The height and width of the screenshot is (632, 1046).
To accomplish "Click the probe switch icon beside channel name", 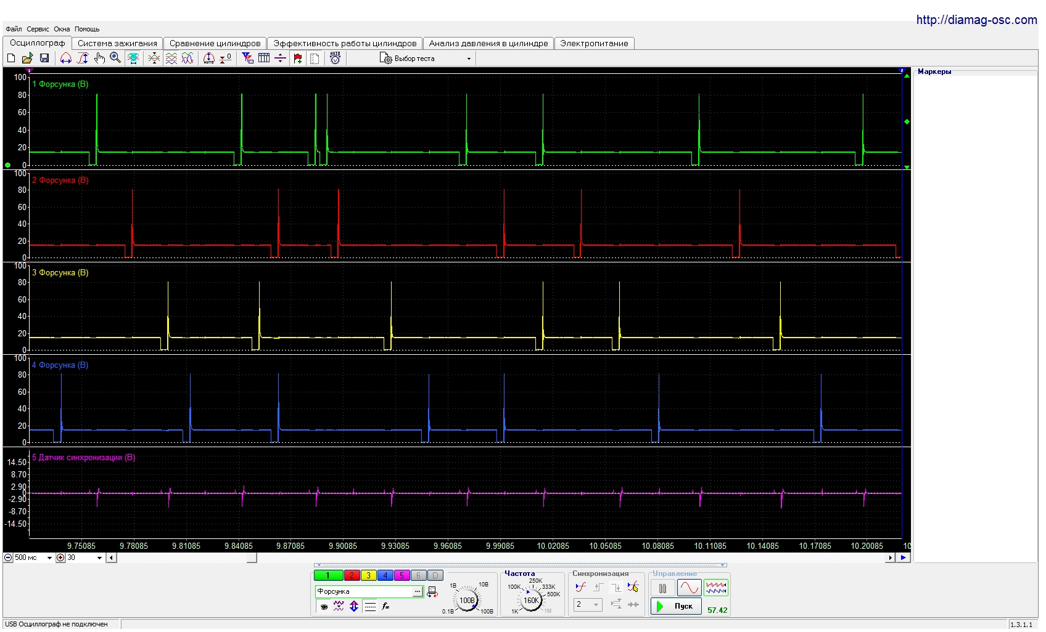I will (x=432, y=591).
